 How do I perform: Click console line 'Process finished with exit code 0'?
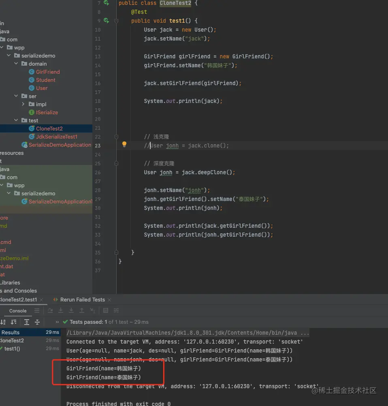pos(118,404)
